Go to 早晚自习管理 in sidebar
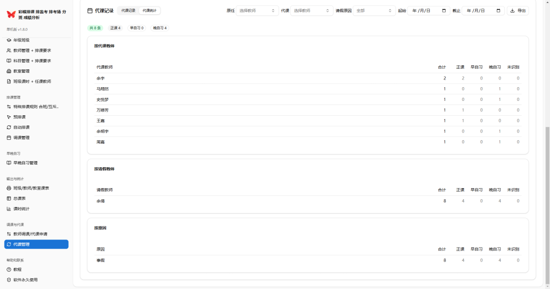 tap(25, 163)
